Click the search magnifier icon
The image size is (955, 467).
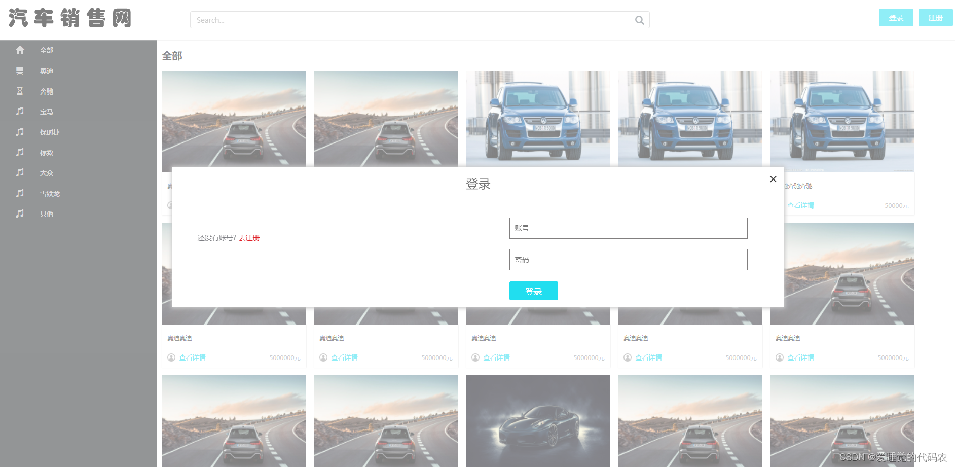pyautogui.click(x=639, y=20)
